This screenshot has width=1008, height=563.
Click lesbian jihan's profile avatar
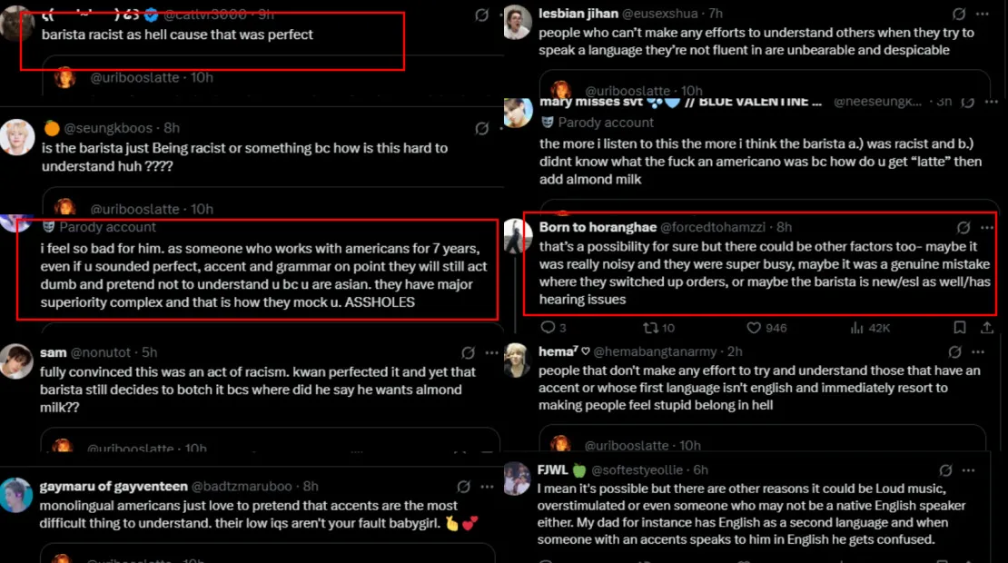[x=518, y=22]
